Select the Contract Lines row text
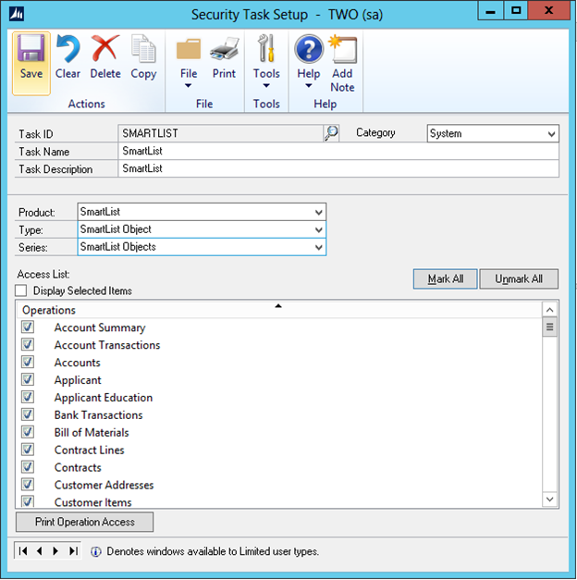The image size is (577, 580). pos(89,450)
